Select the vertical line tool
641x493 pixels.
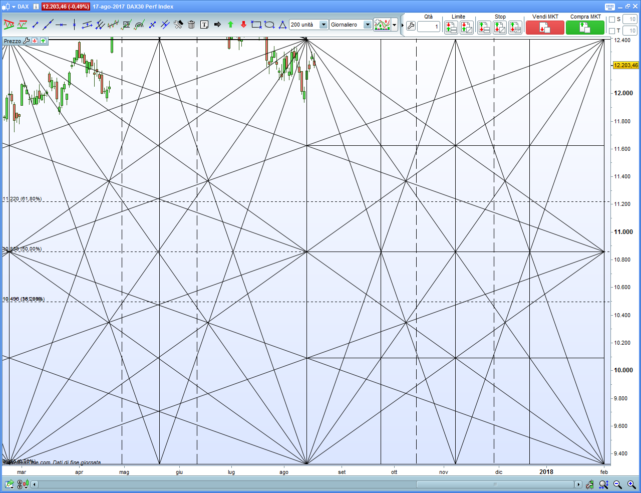point(74,25)
